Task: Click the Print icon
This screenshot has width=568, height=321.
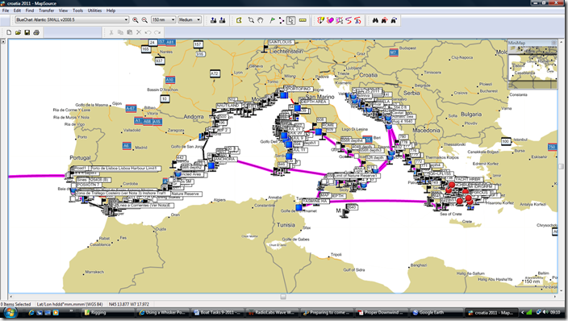Action: (36, 32)
